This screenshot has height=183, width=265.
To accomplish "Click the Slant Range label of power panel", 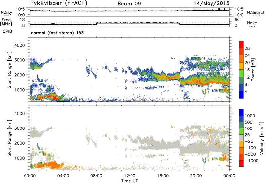I will click(9, 70).
